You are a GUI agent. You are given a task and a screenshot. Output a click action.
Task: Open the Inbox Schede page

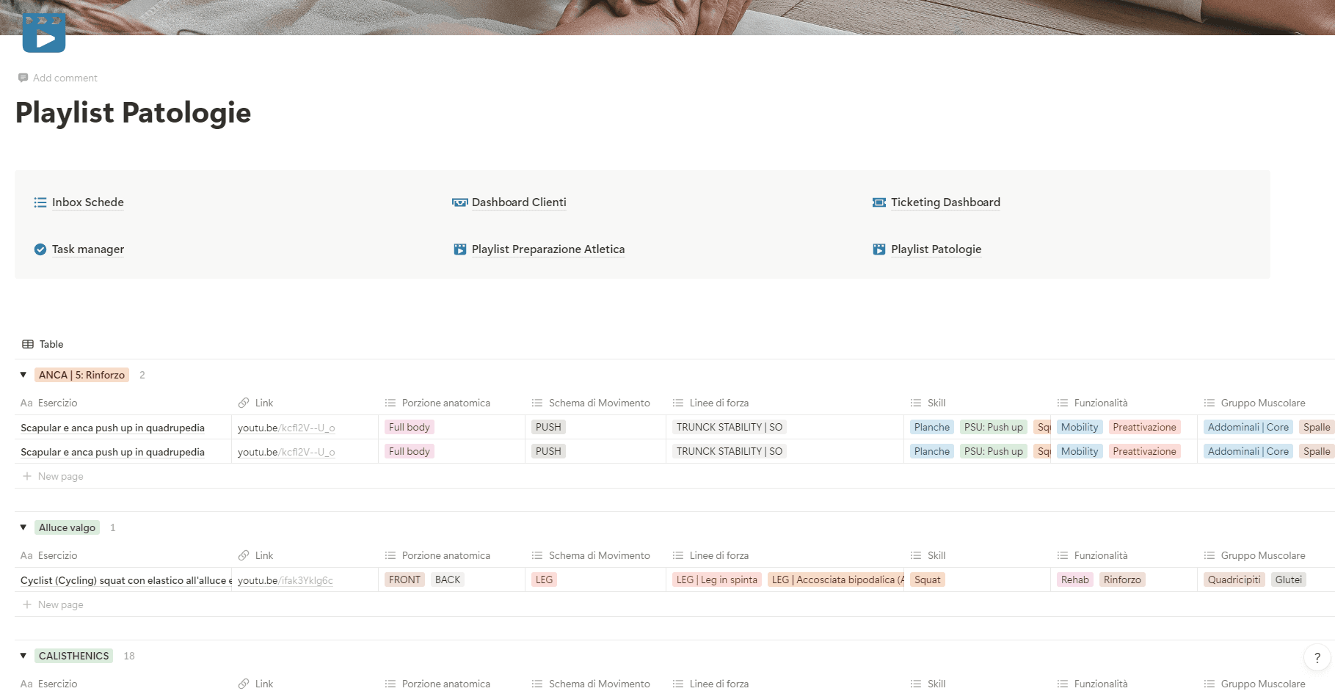tap(87, 202)
